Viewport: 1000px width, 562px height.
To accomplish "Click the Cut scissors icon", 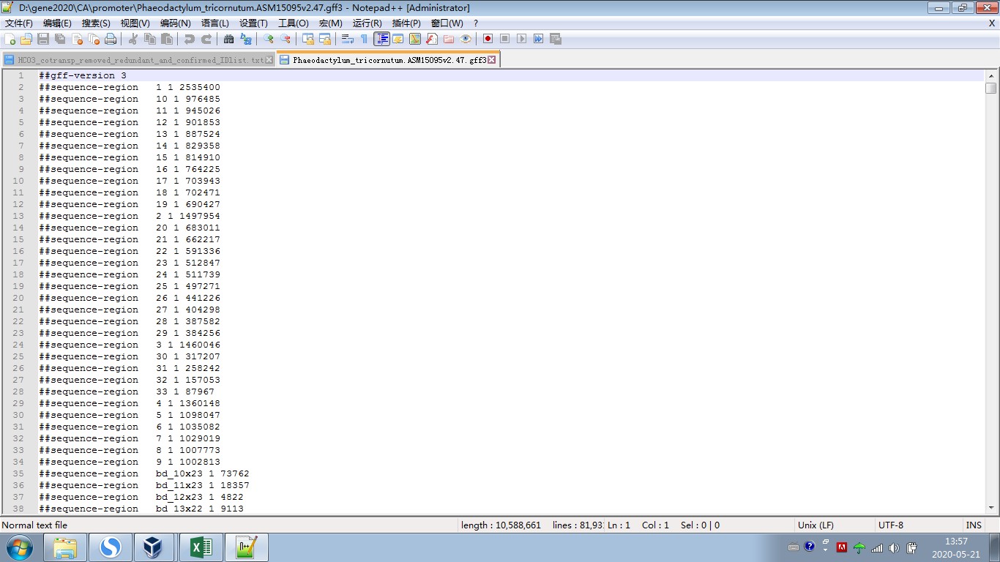I will point(133,39).
